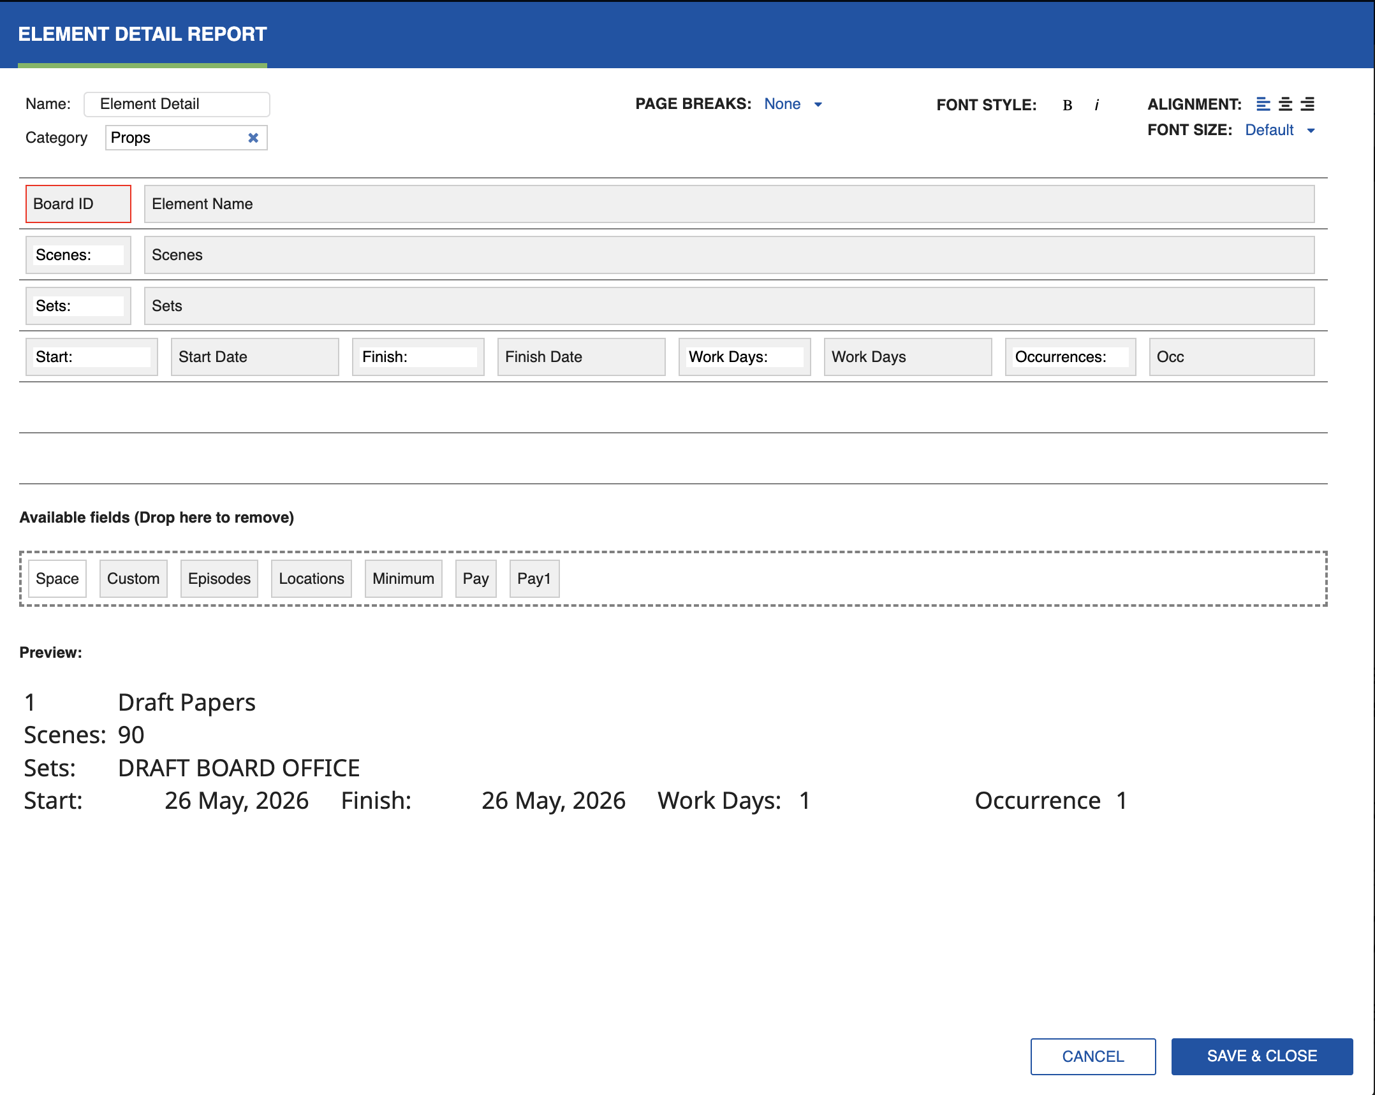Select the Locations available field
Screen dimensions: 1375x1095
click(311, 578)
